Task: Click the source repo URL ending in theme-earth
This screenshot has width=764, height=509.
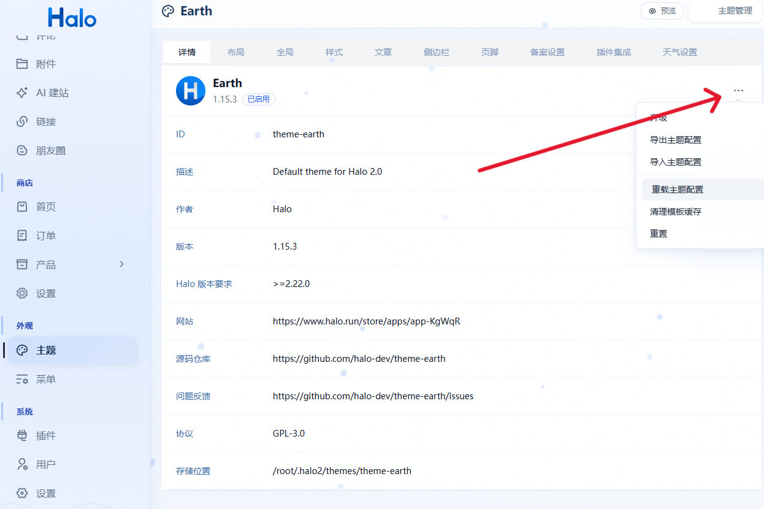Action: click(x=359, y=359)
